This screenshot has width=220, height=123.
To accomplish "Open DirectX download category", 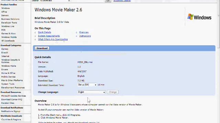I will (x=4, y=53).
